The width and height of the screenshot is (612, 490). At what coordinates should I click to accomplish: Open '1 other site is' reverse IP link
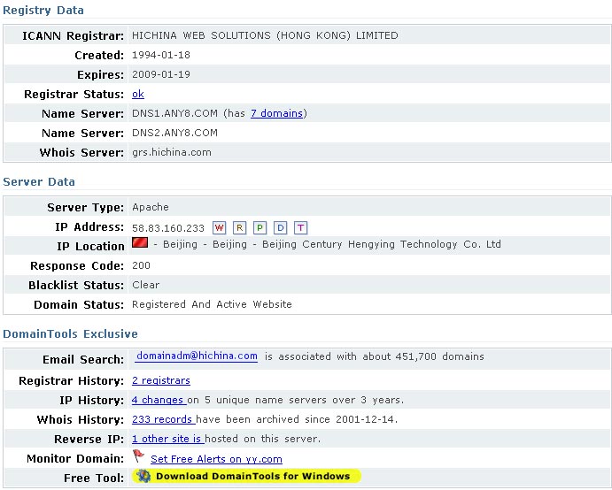point(167,439)
